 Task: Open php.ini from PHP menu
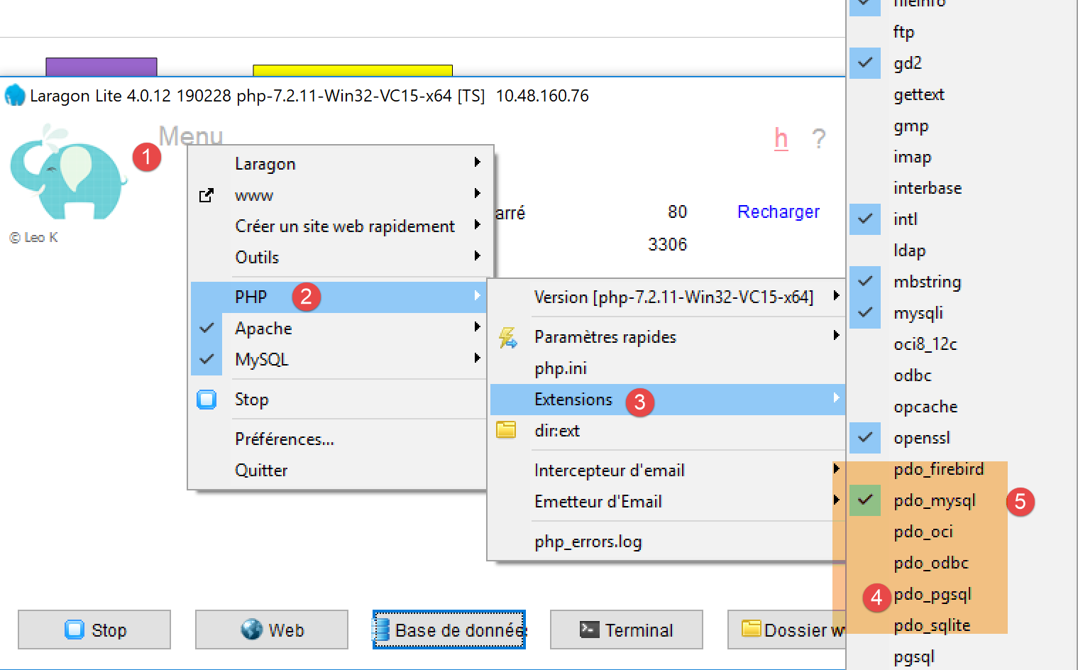(x=561, y=368)
